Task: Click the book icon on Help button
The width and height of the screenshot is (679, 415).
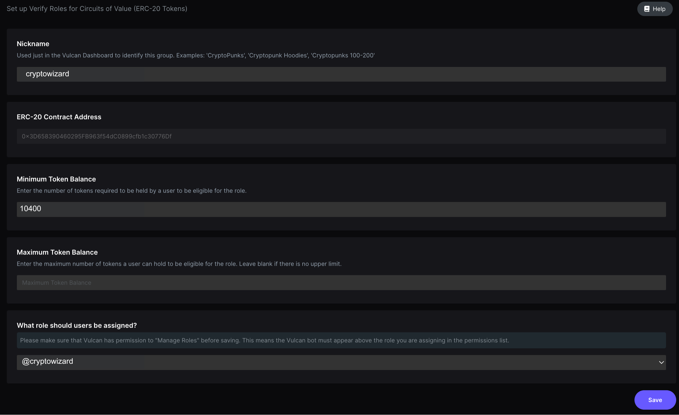Action: click(647, 9)
